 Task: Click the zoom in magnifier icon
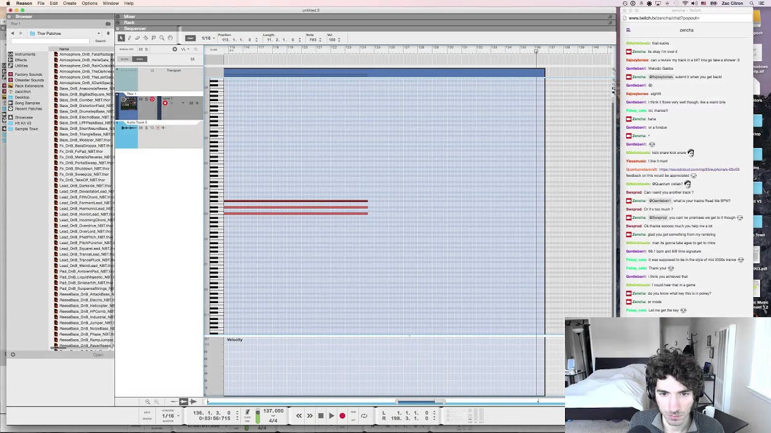[x=157, y=402]
